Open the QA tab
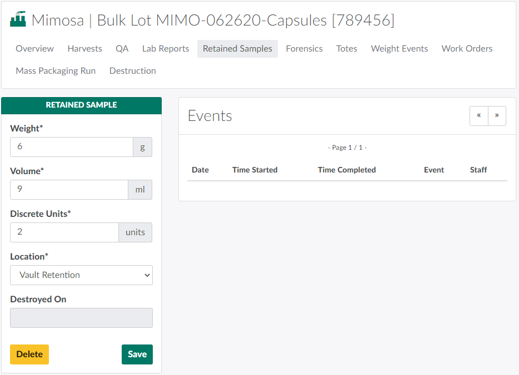519x375 pixels. (122, 49)
